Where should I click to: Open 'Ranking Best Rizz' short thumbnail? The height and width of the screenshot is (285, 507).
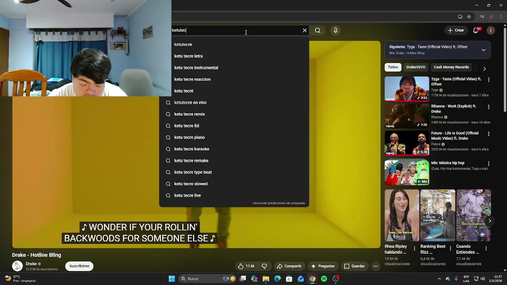point(438,216)
